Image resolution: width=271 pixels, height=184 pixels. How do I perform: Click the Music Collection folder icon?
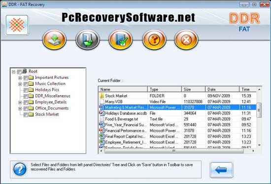click(x=31, y=83)
